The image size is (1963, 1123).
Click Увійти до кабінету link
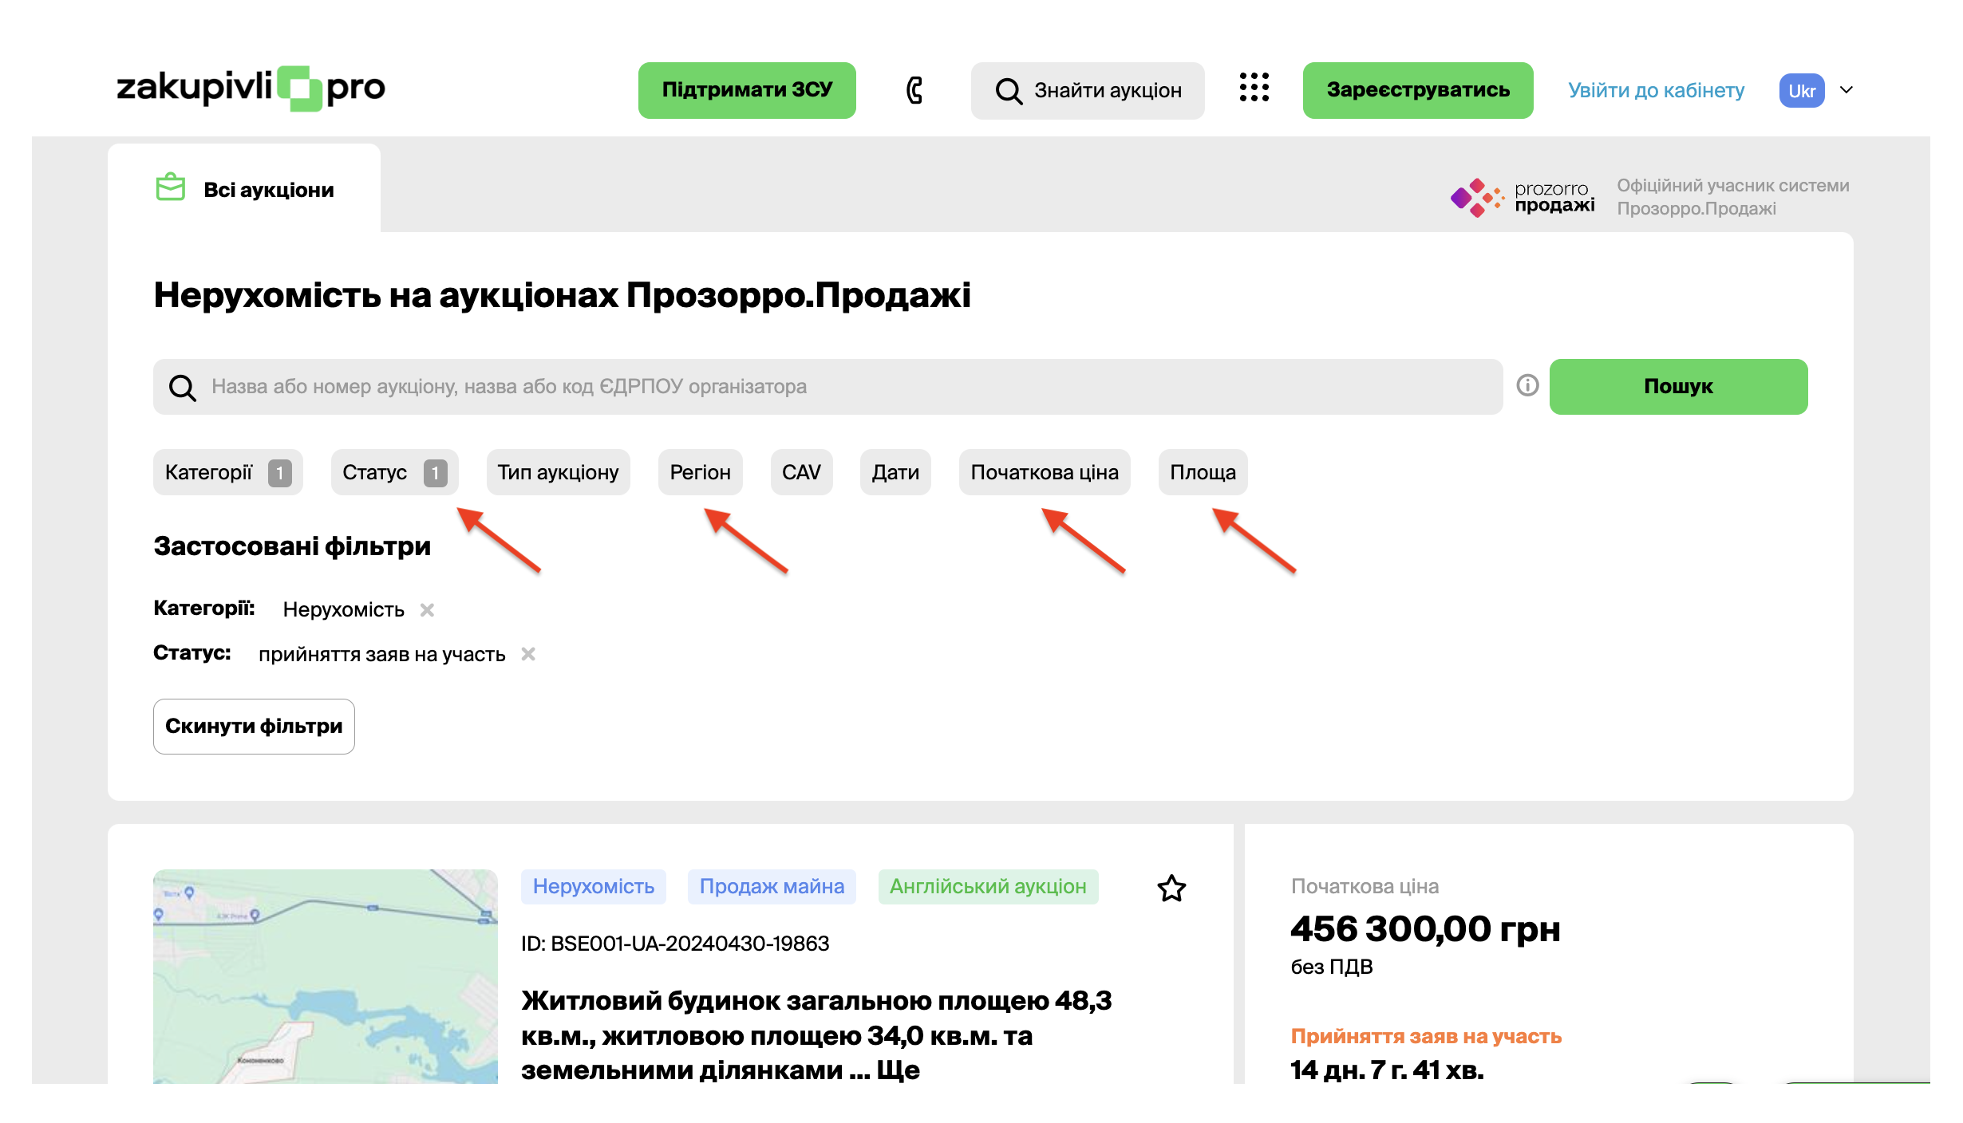click(x=1656, y=90)
